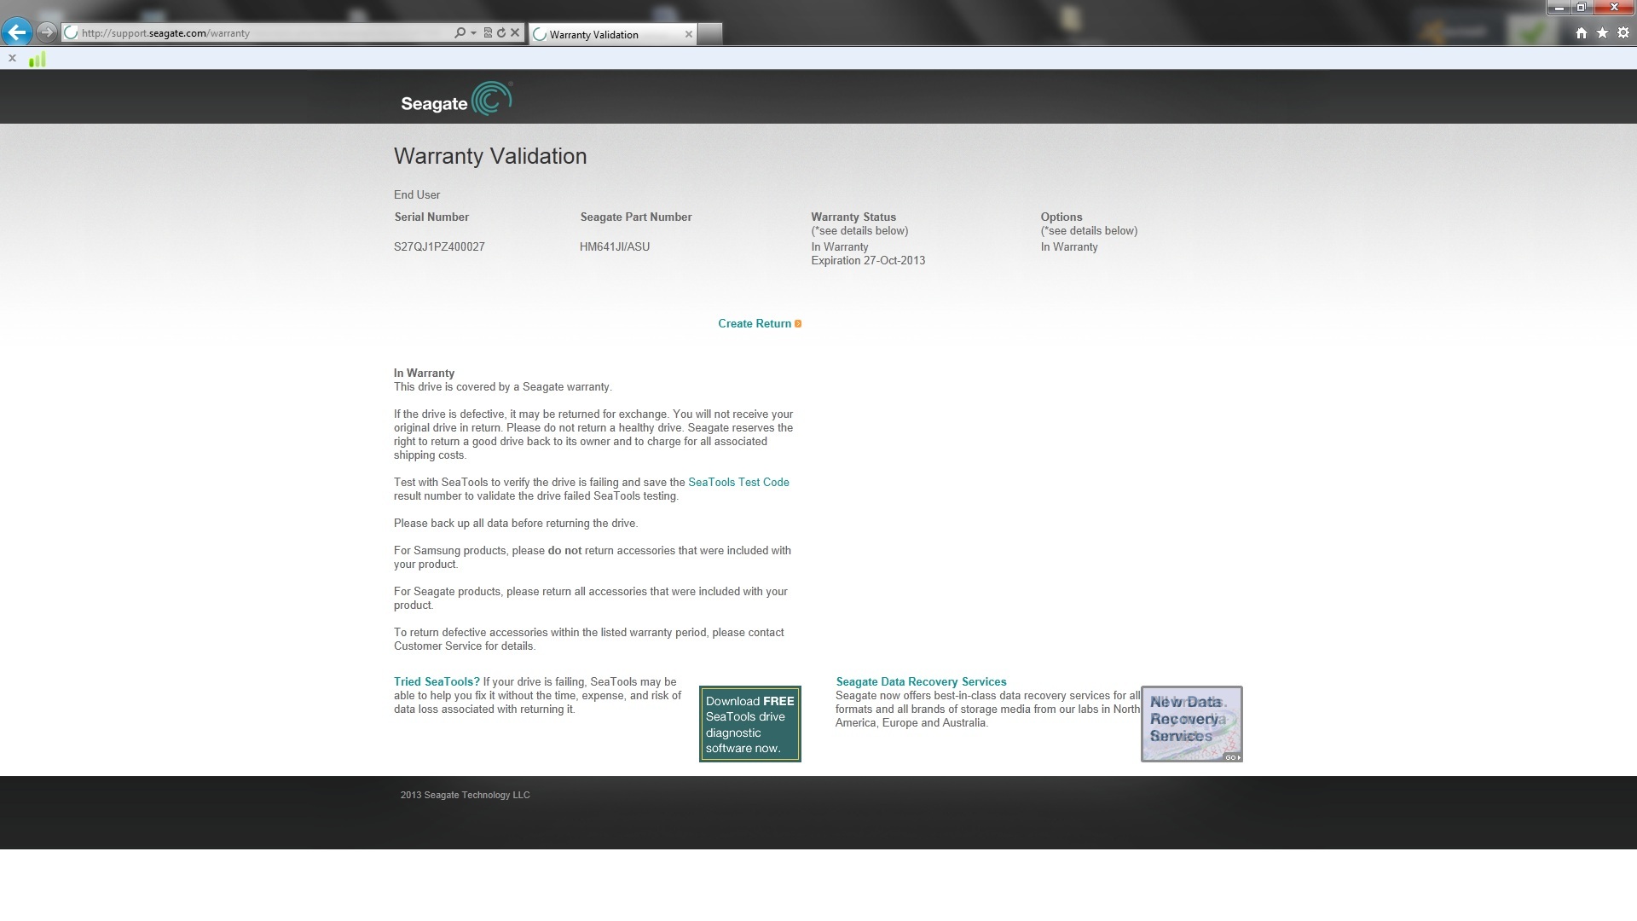Expand the address bar autocomplete dropdown arrow
Screen dimensions: 1637x921
473,33
